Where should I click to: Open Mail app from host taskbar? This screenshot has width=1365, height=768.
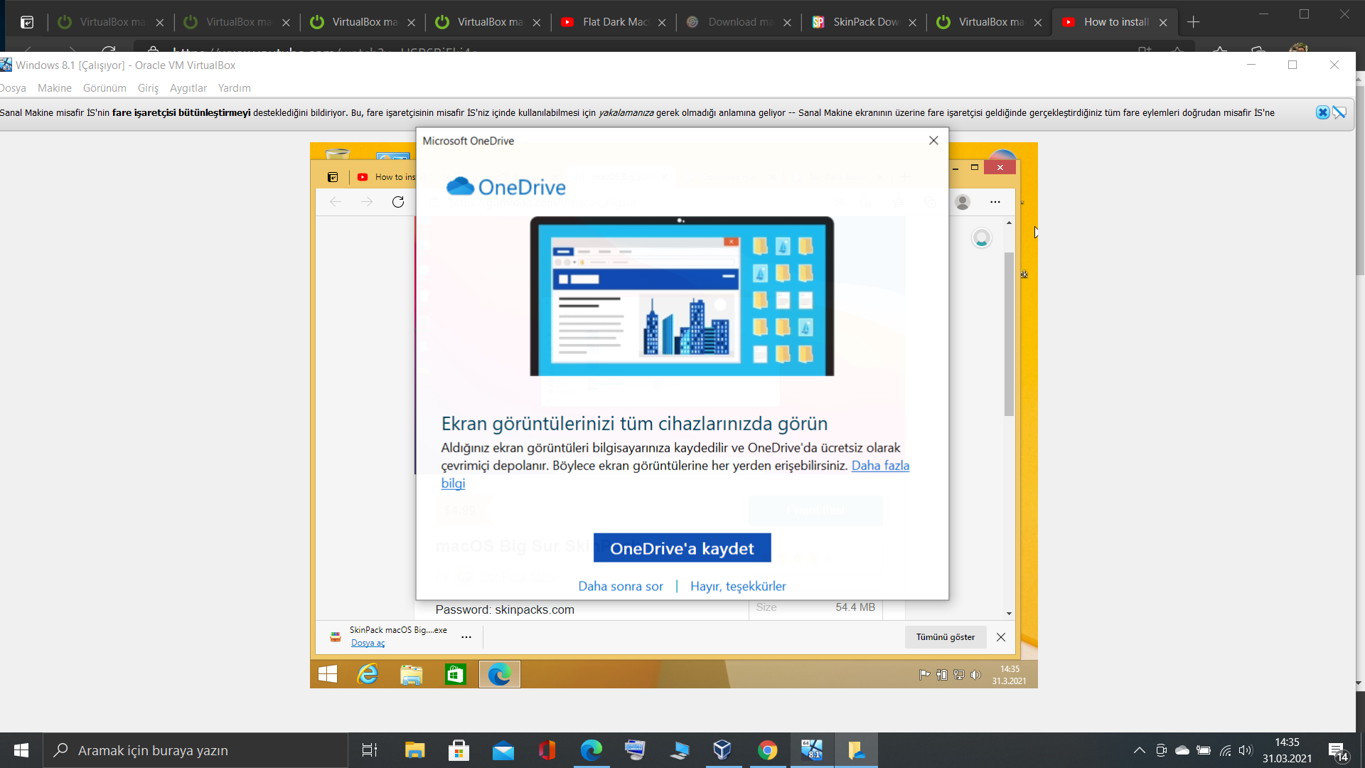tap(503, 750)
